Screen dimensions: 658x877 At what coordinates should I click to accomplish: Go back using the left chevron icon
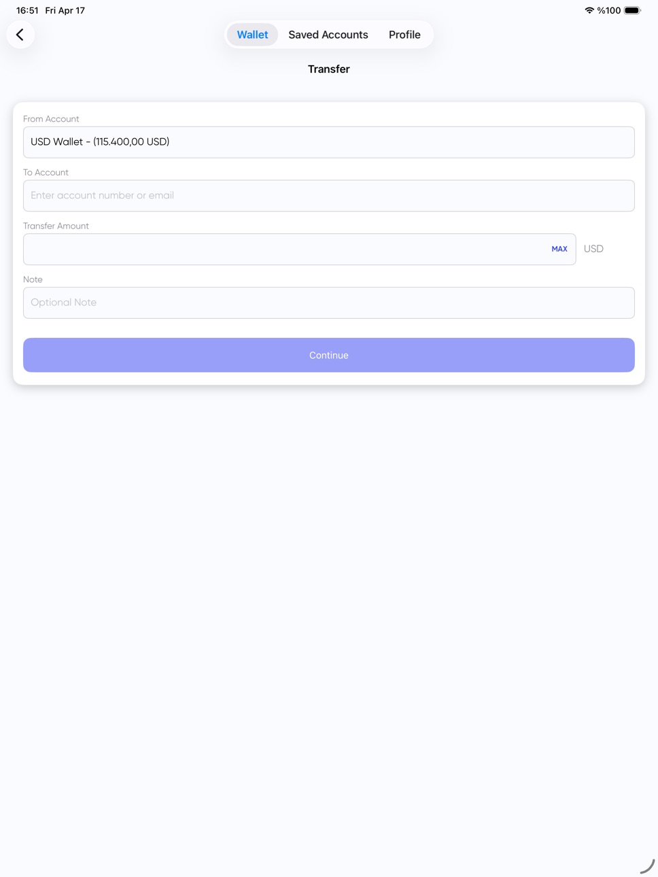tap(20, 35)
